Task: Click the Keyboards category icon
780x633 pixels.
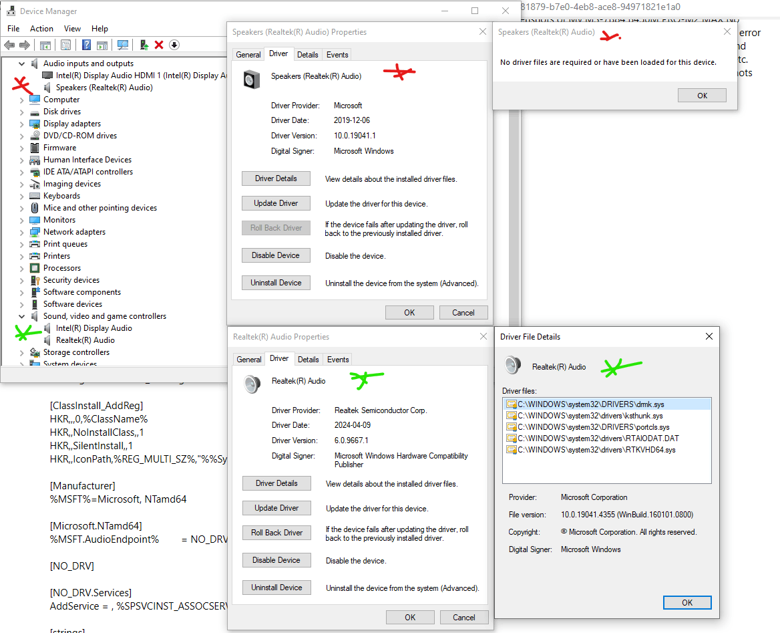Action: [x=35, y=196]
